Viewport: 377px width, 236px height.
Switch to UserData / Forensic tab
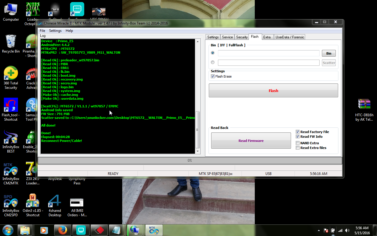(290, 37)
